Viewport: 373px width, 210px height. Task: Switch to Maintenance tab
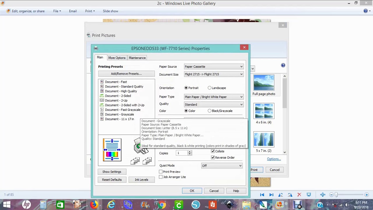point(137,58)
